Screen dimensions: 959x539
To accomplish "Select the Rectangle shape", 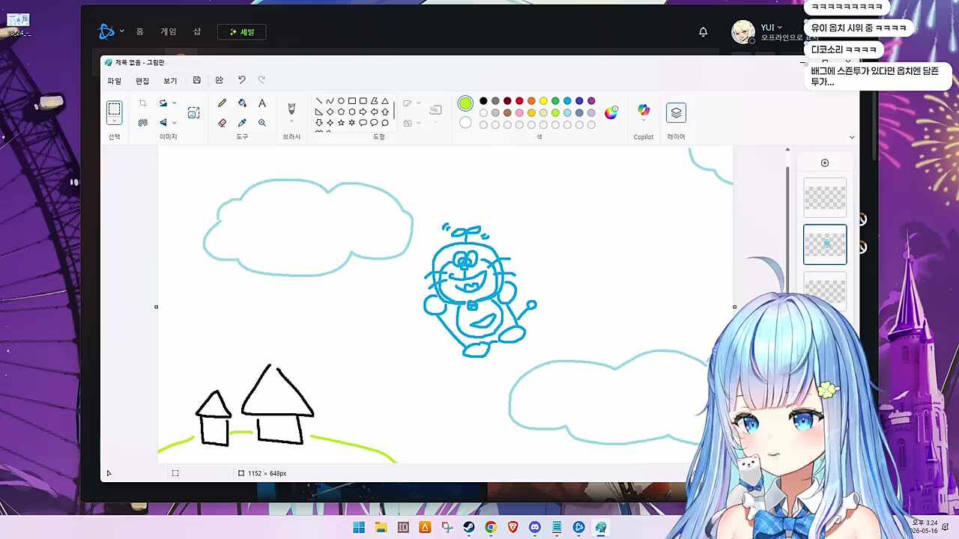I will pos(352,101).
